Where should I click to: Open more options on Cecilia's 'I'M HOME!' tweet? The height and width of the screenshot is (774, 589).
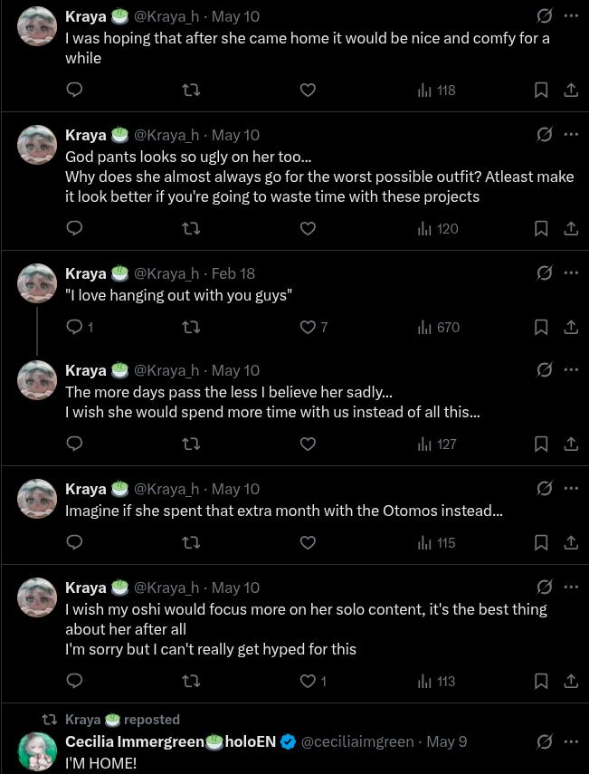tap(571, 741)
